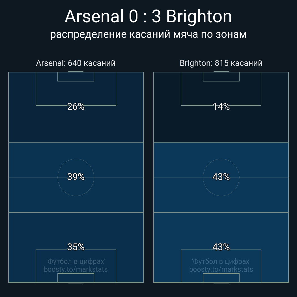Click the top six-yard box on Brighton's pitch

click(x=221, y=77)
